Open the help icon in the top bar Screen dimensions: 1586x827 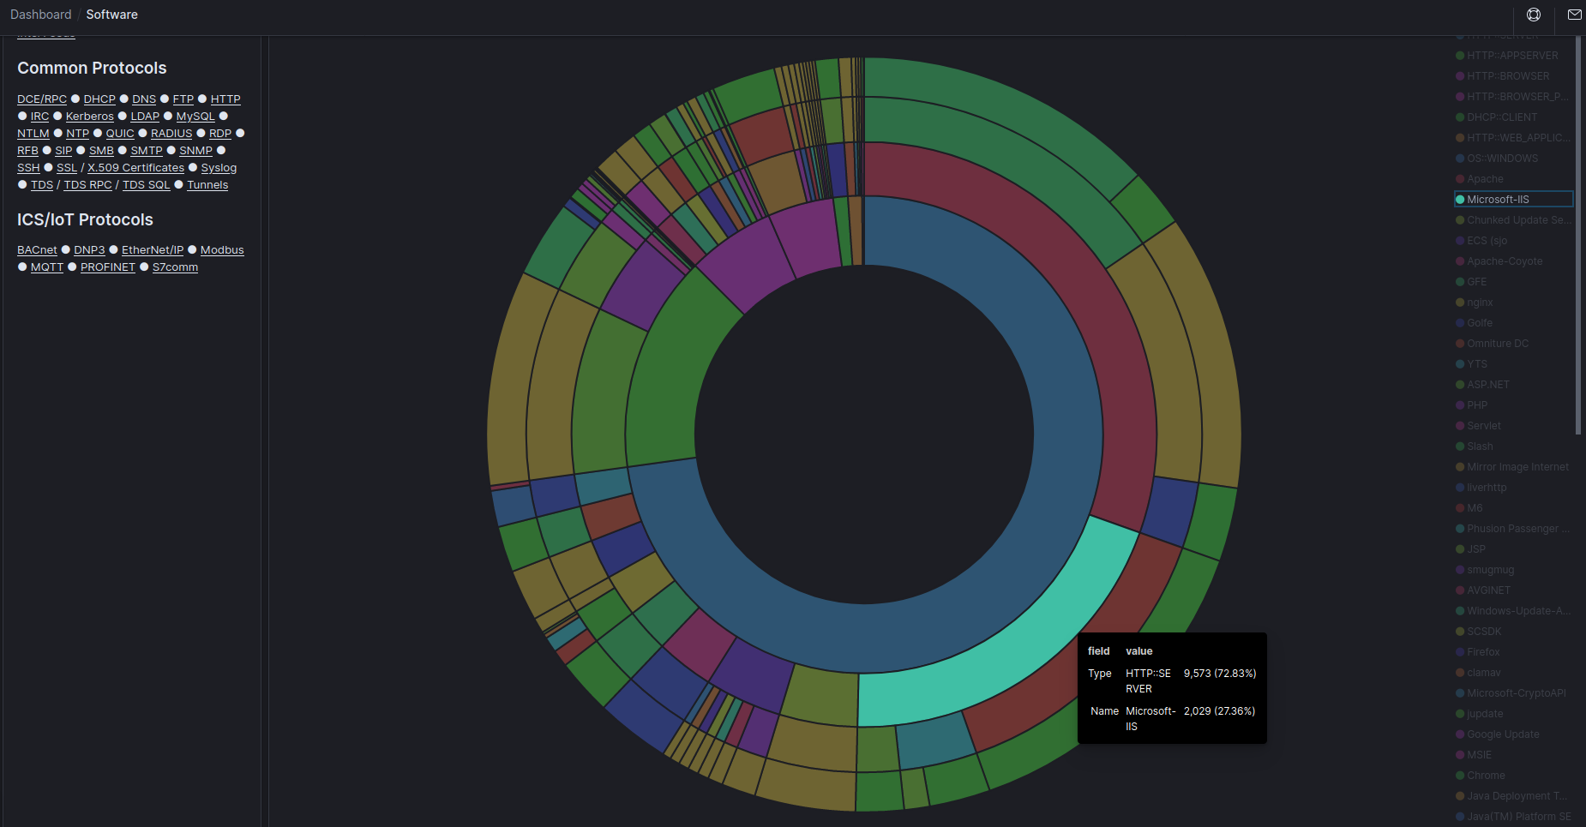[1534, 15]
